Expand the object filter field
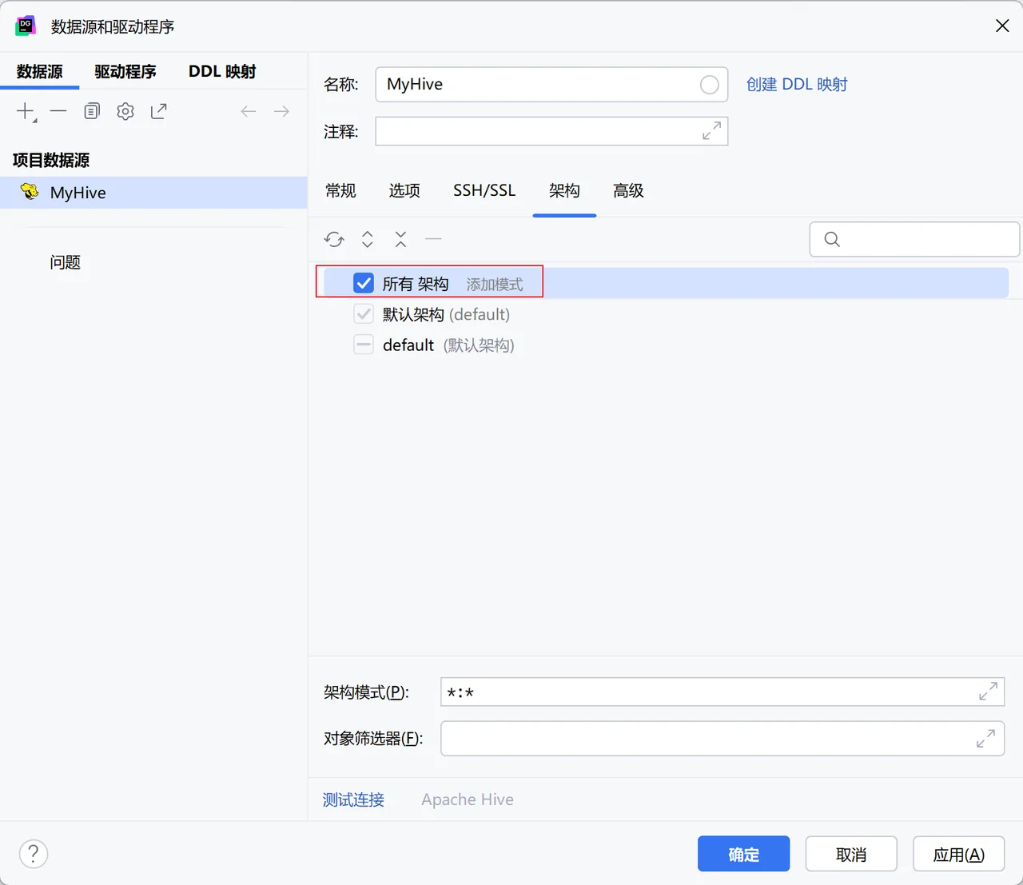 pyautogui.click(x=986, y=738)
